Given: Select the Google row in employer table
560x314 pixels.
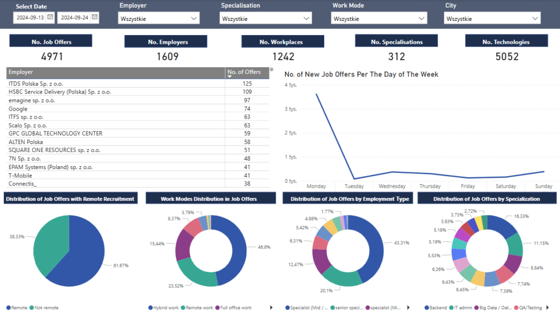Looking at the screenshot, I should 18,109.
